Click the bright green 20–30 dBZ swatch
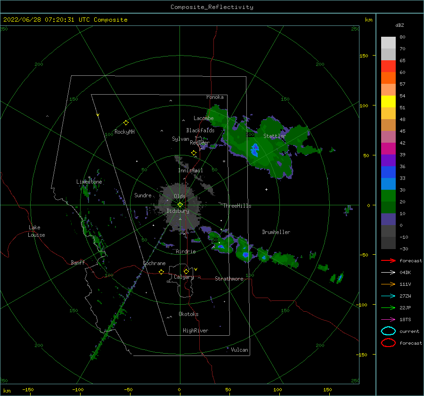 point(388,196)
